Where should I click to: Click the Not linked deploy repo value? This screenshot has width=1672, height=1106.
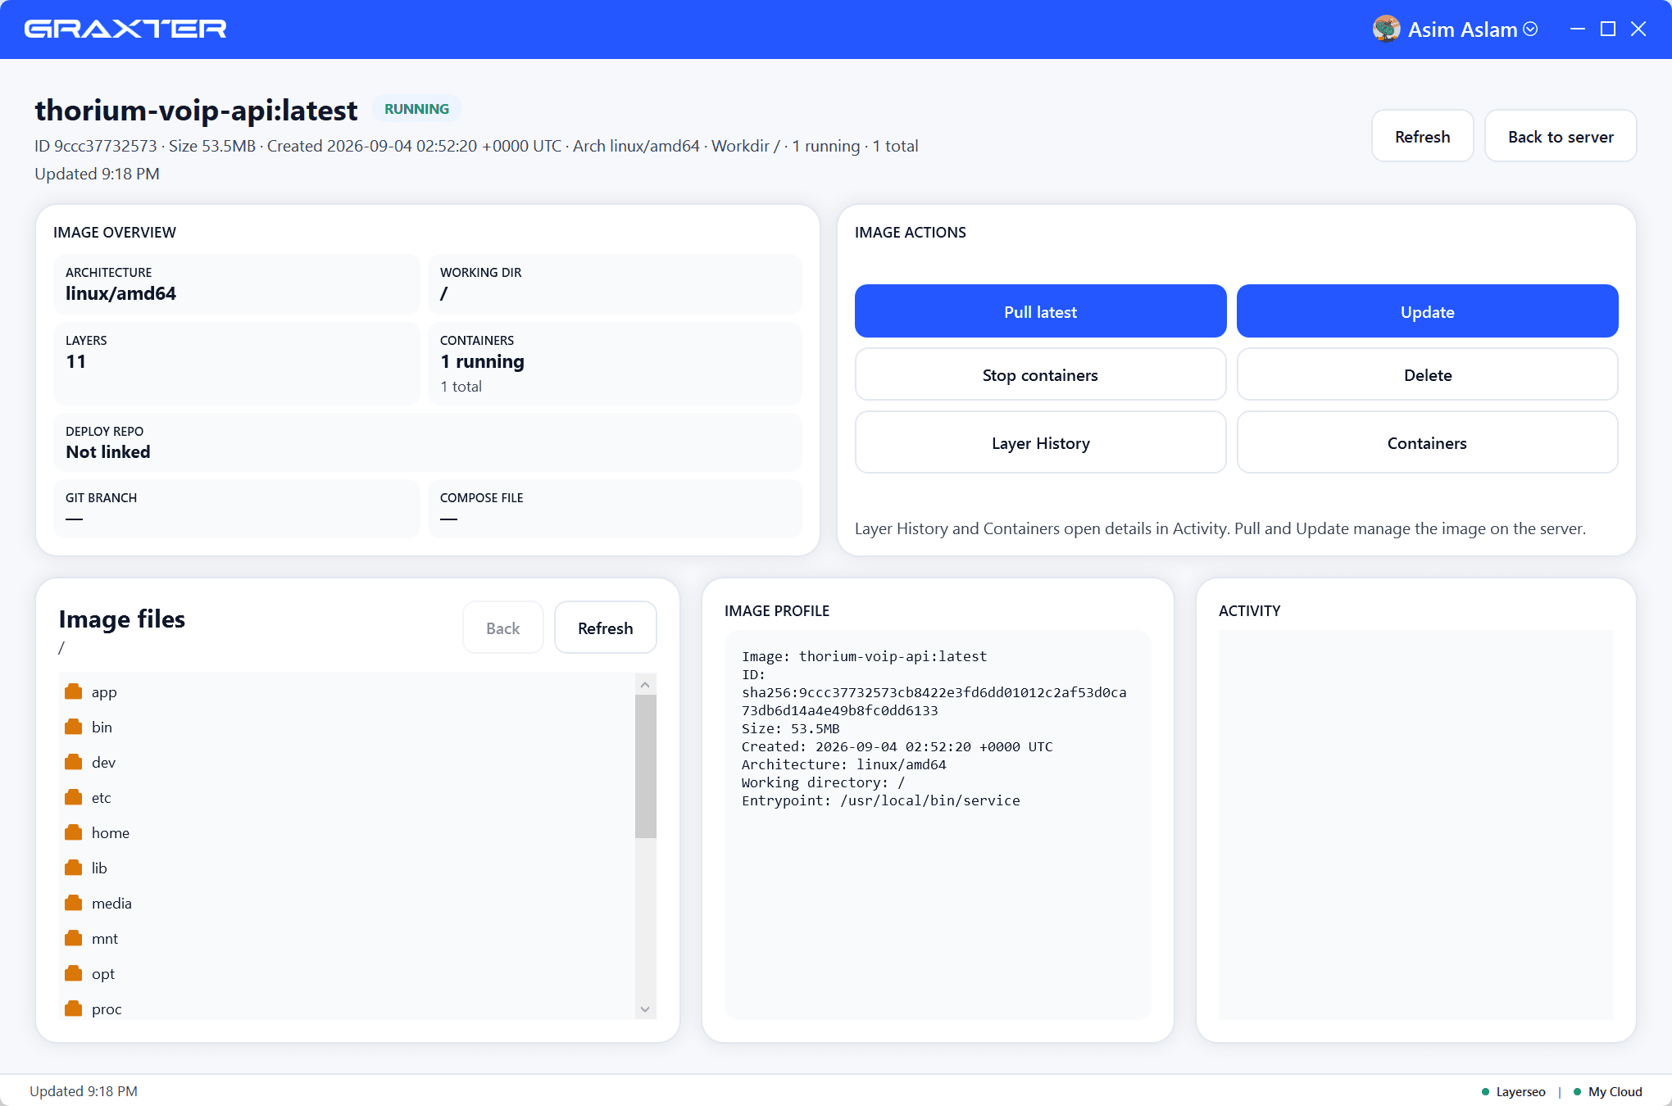click(x=108, y=452)
